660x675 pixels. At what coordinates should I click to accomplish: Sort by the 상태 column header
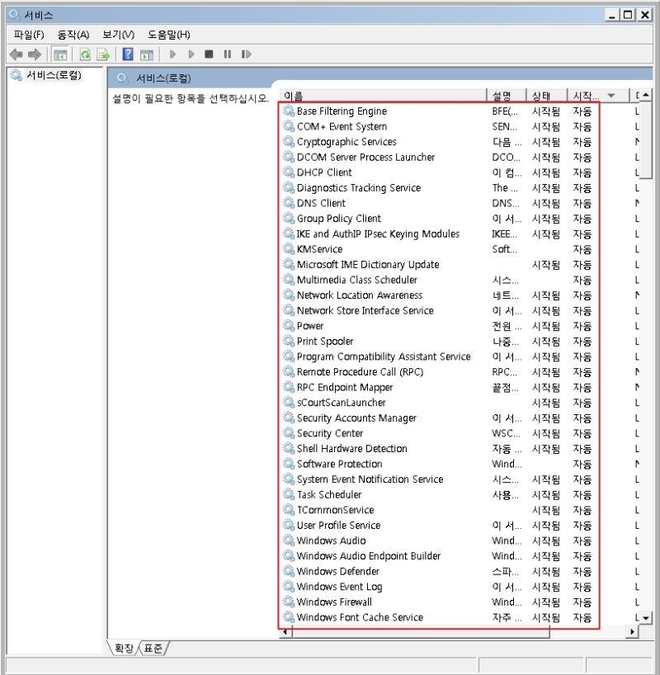(547, 96)
